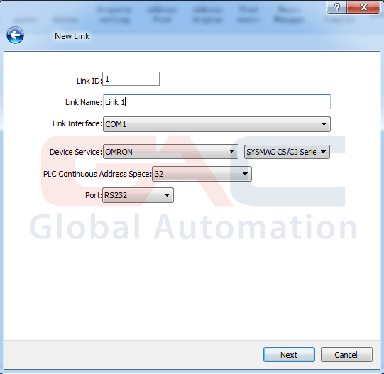
Task: Click the Device Service label
Action: [x=76, y=152]
